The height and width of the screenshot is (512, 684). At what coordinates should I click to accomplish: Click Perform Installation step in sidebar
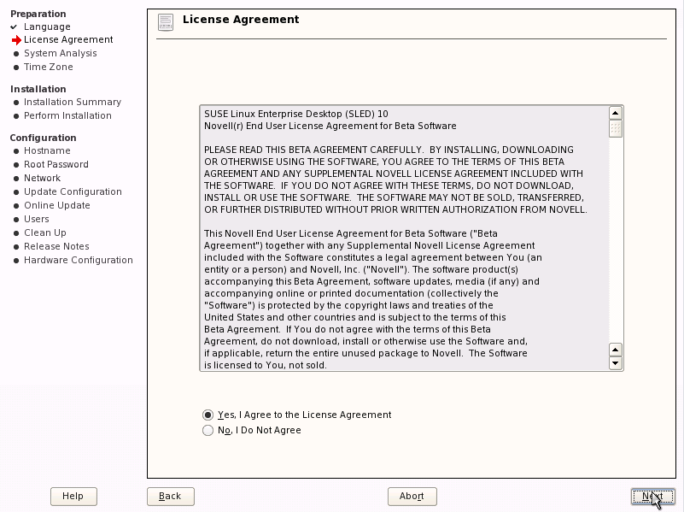pyautogui.click(x=67, y=115)
